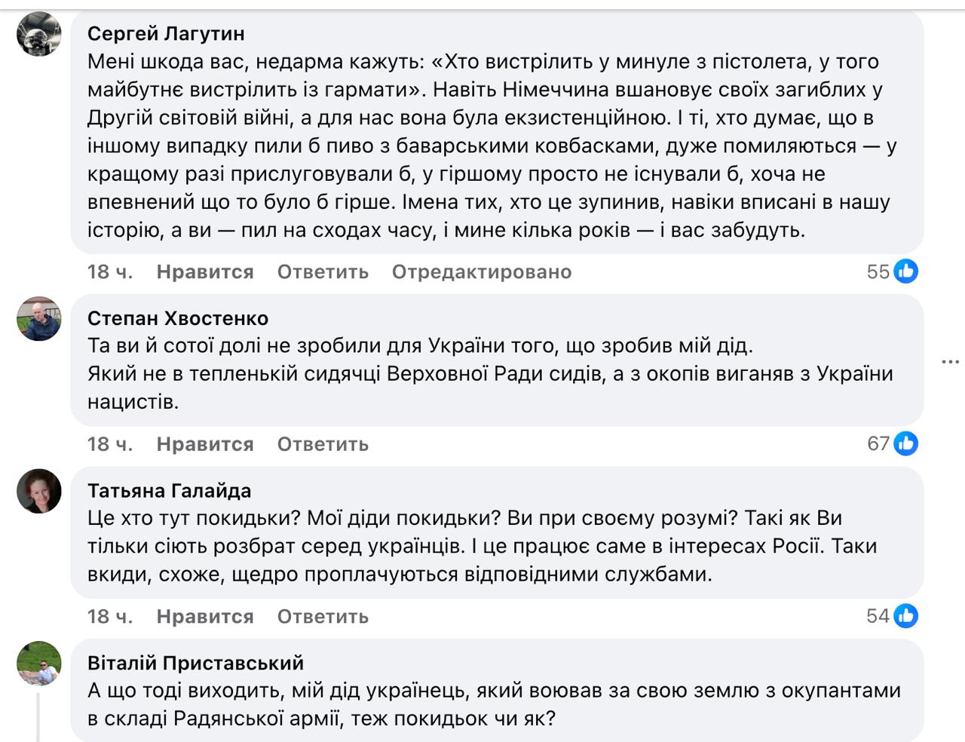Open the Сергей Лагутин name link
The width and height of the screenshot is (965, 742).
pyautogui.click(x=166, y=34)
